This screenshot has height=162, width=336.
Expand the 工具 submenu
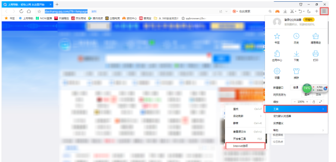pos(296,109)
